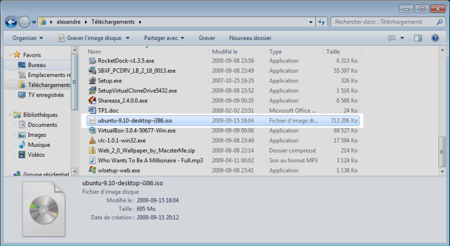Open the Partager avec menu
The image size is (450, 246).
pyautogui.click(x=164, y=38)
